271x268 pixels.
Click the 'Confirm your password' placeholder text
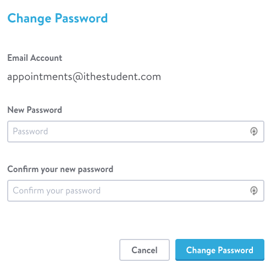57,191
